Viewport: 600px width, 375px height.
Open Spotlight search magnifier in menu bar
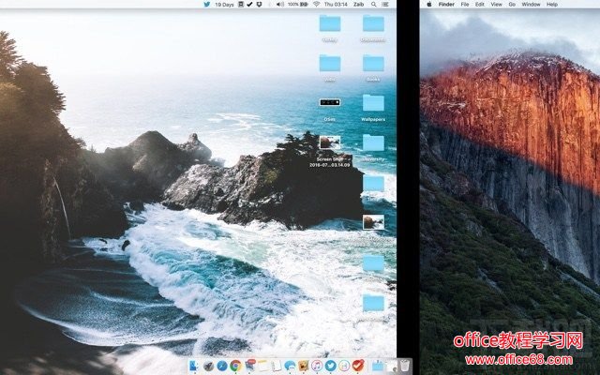coord(373,4)
